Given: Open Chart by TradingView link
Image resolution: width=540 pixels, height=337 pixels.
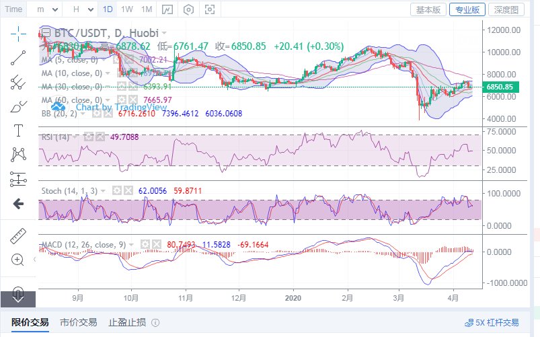Looking at the screenshot, I should click(x=121, y=107).
